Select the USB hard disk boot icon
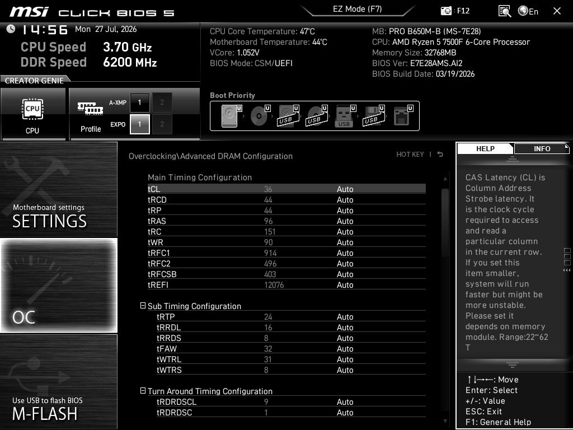 288,116
